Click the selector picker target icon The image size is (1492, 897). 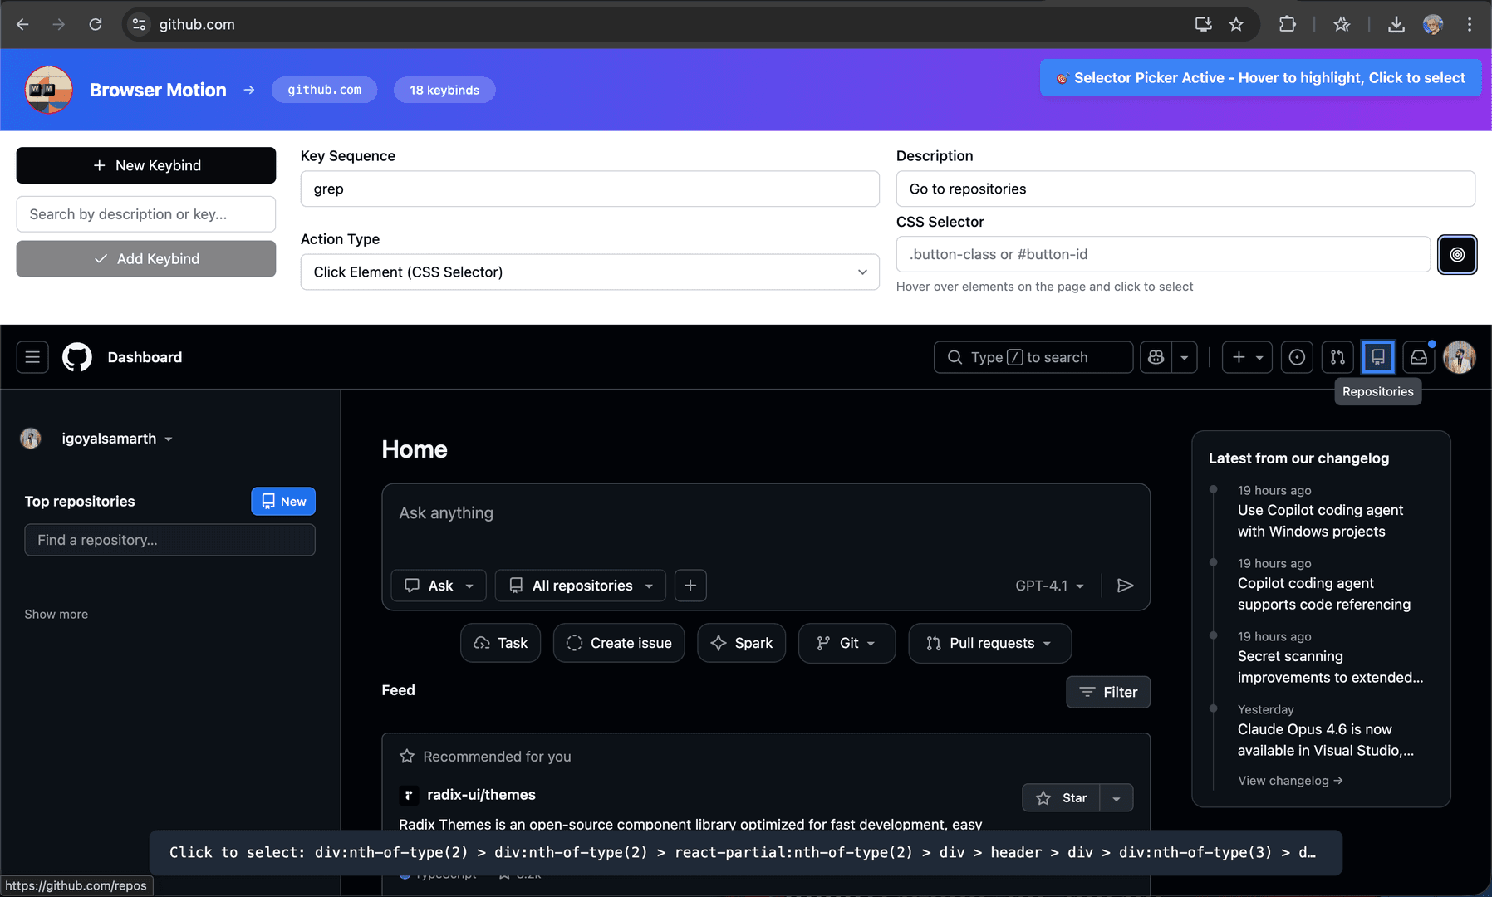1456,255
